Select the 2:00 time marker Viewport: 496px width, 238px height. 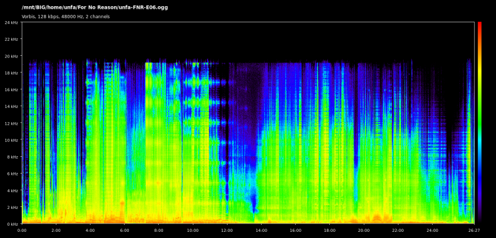point(56,231)
